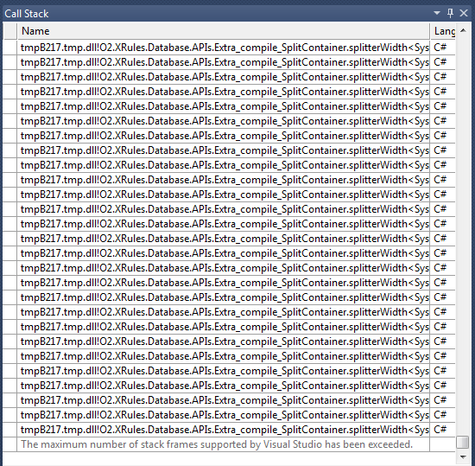Open the Call Stack window options dropdown
This screenshot has height=466, width=475.
click(437, 13)
